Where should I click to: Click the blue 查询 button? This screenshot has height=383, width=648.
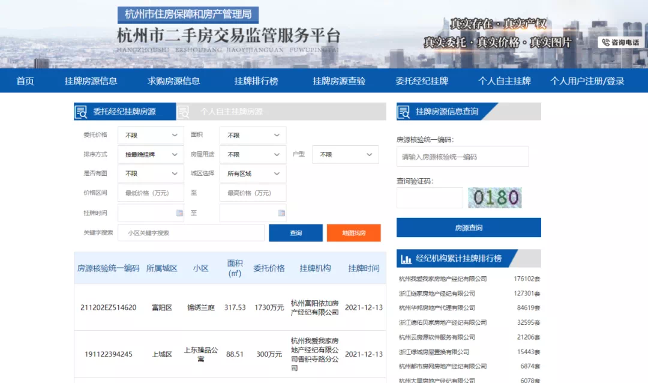coord(295,233)
